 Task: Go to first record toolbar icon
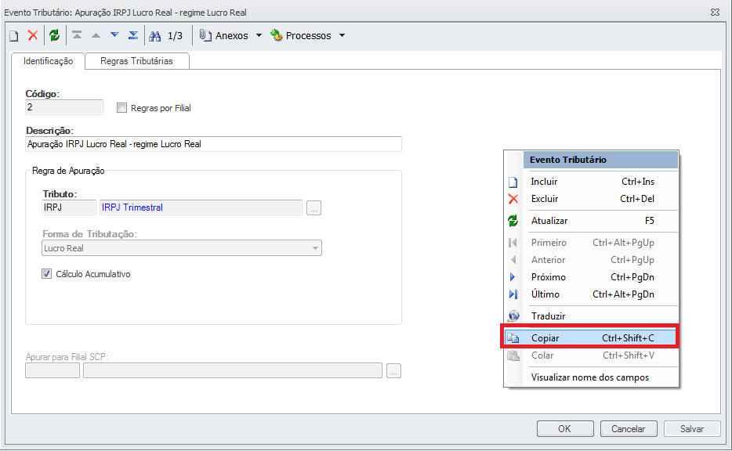(77, 36)
